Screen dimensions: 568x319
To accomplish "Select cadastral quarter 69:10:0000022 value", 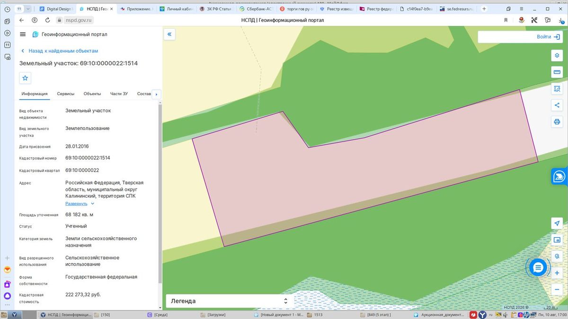I will point(82,170).
